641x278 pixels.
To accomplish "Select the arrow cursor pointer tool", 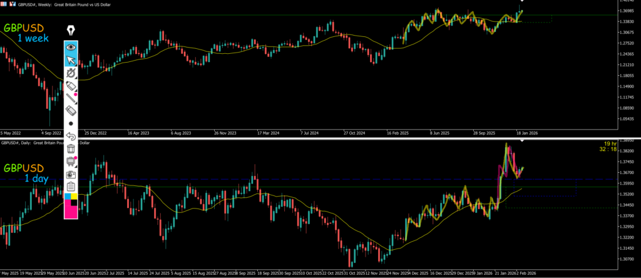I will click(x=71, y=60).
